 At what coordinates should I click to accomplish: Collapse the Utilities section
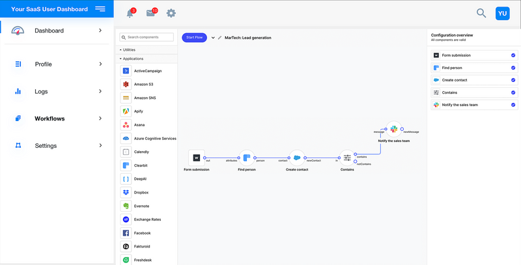(147, 50)
